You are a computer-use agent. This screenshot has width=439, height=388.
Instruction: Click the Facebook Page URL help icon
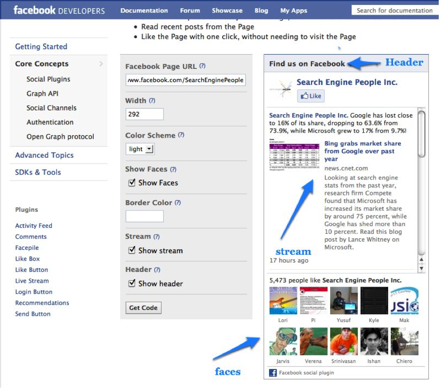[202, 66]
